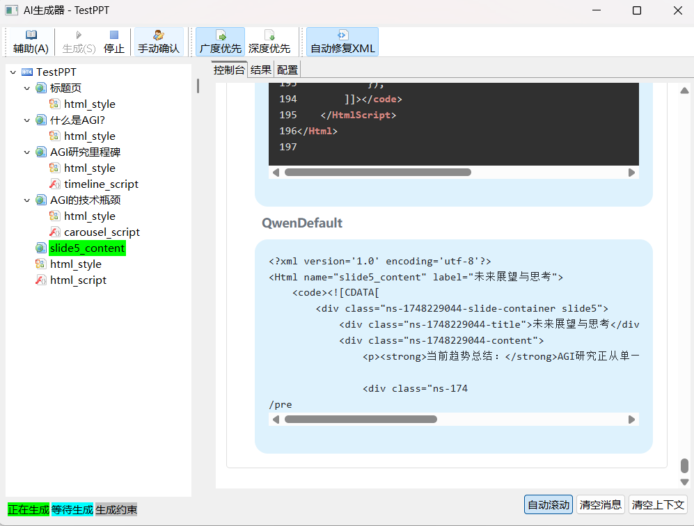This screenshot has height=526, width=694.
Task: Click the 生成约束 gray legend label
Action: point(116,509)
